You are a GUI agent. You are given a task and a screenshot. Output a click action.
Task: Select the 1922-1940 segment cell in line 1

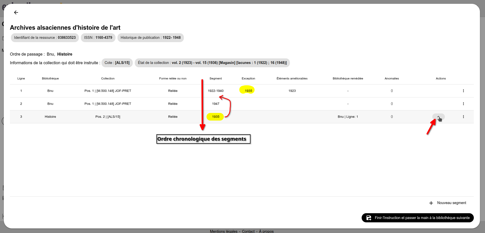[x=215, y=91]
